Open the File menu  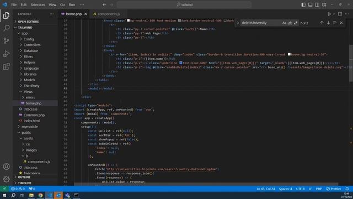coord(14,4)
